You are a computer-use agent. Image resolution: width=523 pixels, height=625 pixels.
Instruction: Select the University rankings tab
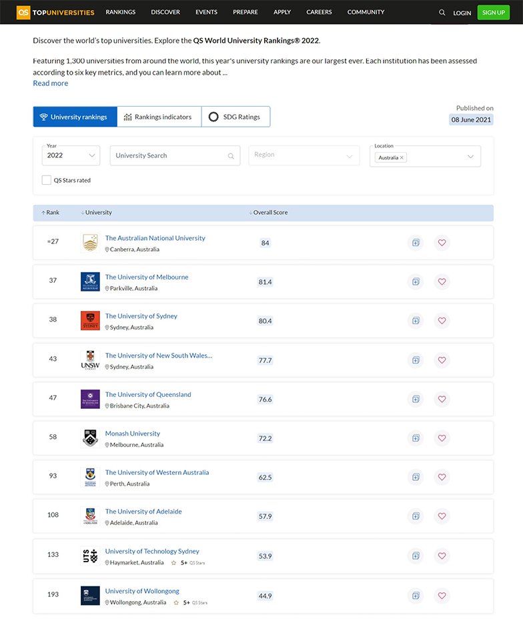point(75,117)
